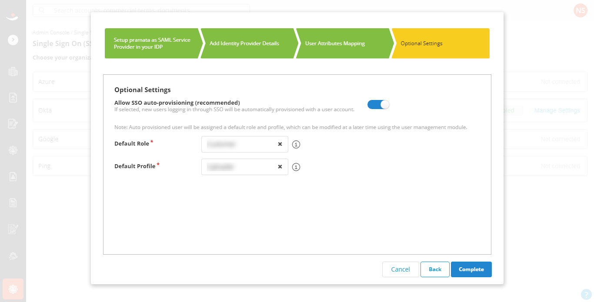
Task: Click the search magnifier icon
Action: [42, 10]
